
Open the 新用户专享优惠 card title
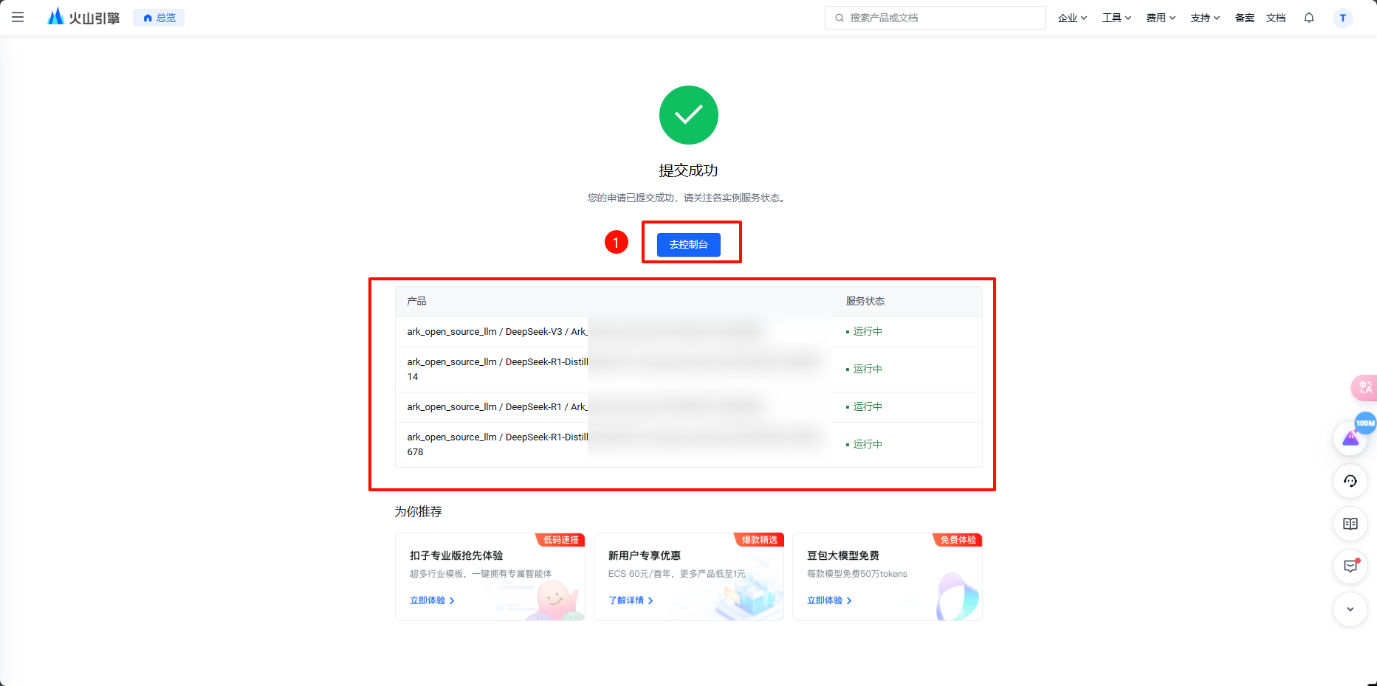tap(645, 555)
